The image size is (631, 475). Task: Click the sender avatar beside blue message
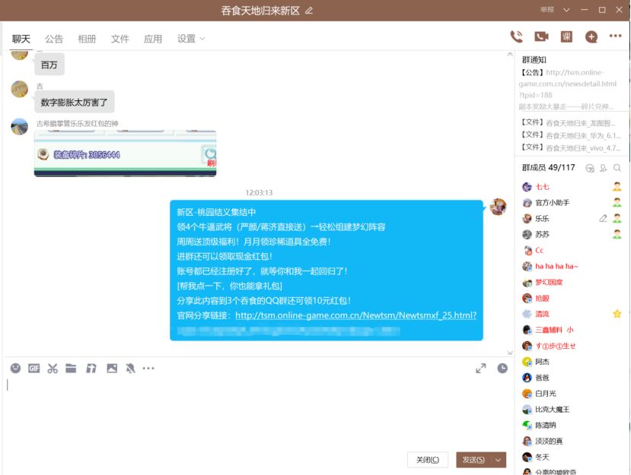click(499, 207)
